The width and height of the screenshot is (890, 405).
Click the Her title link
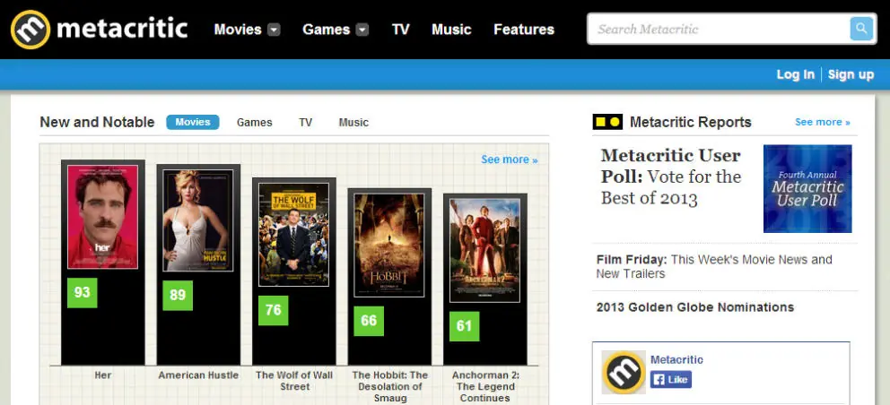pos(103,375)
